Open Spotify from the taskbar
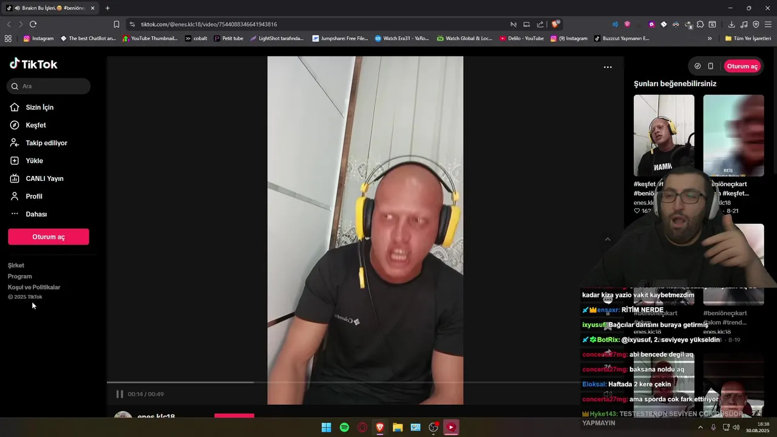This screenshot has height=437, width=777. [344, 427]
